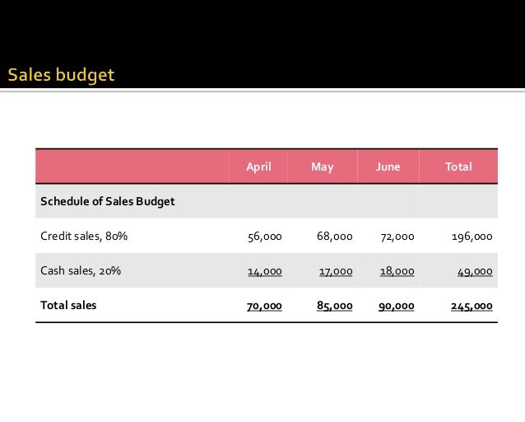
Task: Select May credit sales value 68,000
Action: click(334, 237)
